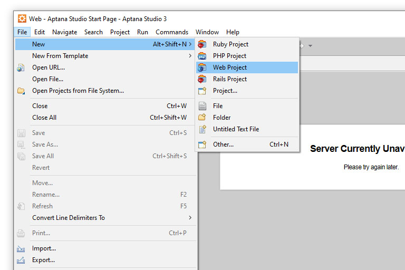Screen dimensions: 405x270
Task: Open the Edit menu
Action: (40, 32)
